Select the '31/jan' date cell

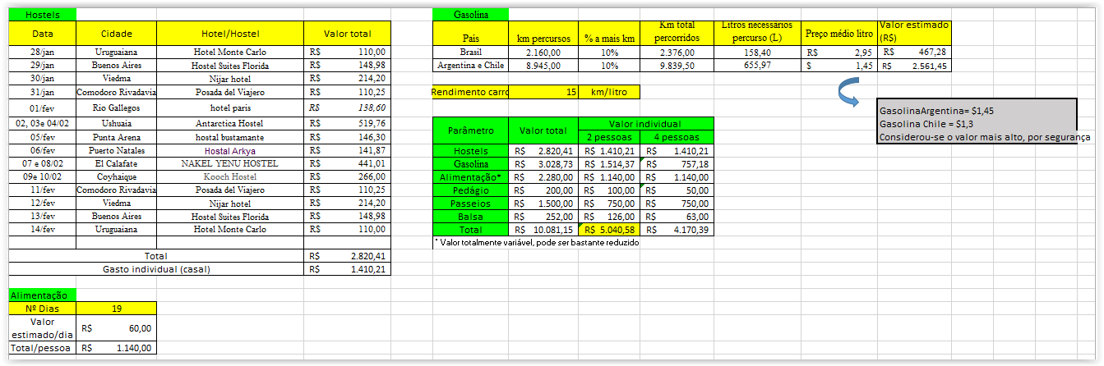(x=42, y=92)
